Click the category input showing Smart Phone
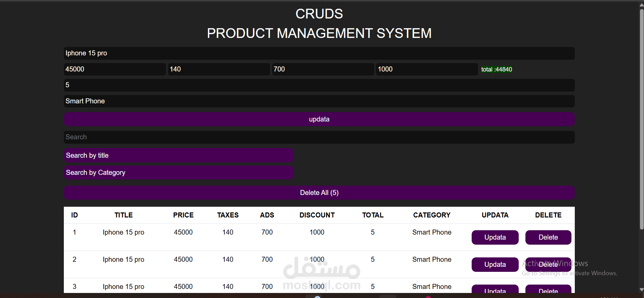The image size is (644, 298). 319,101
